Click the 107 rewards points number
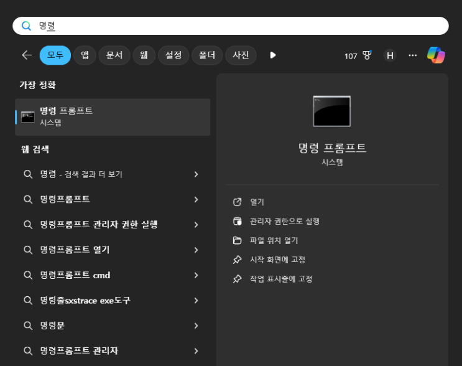Image resolution: width=462 pixels, height=366 pixels. click(351, 56)
